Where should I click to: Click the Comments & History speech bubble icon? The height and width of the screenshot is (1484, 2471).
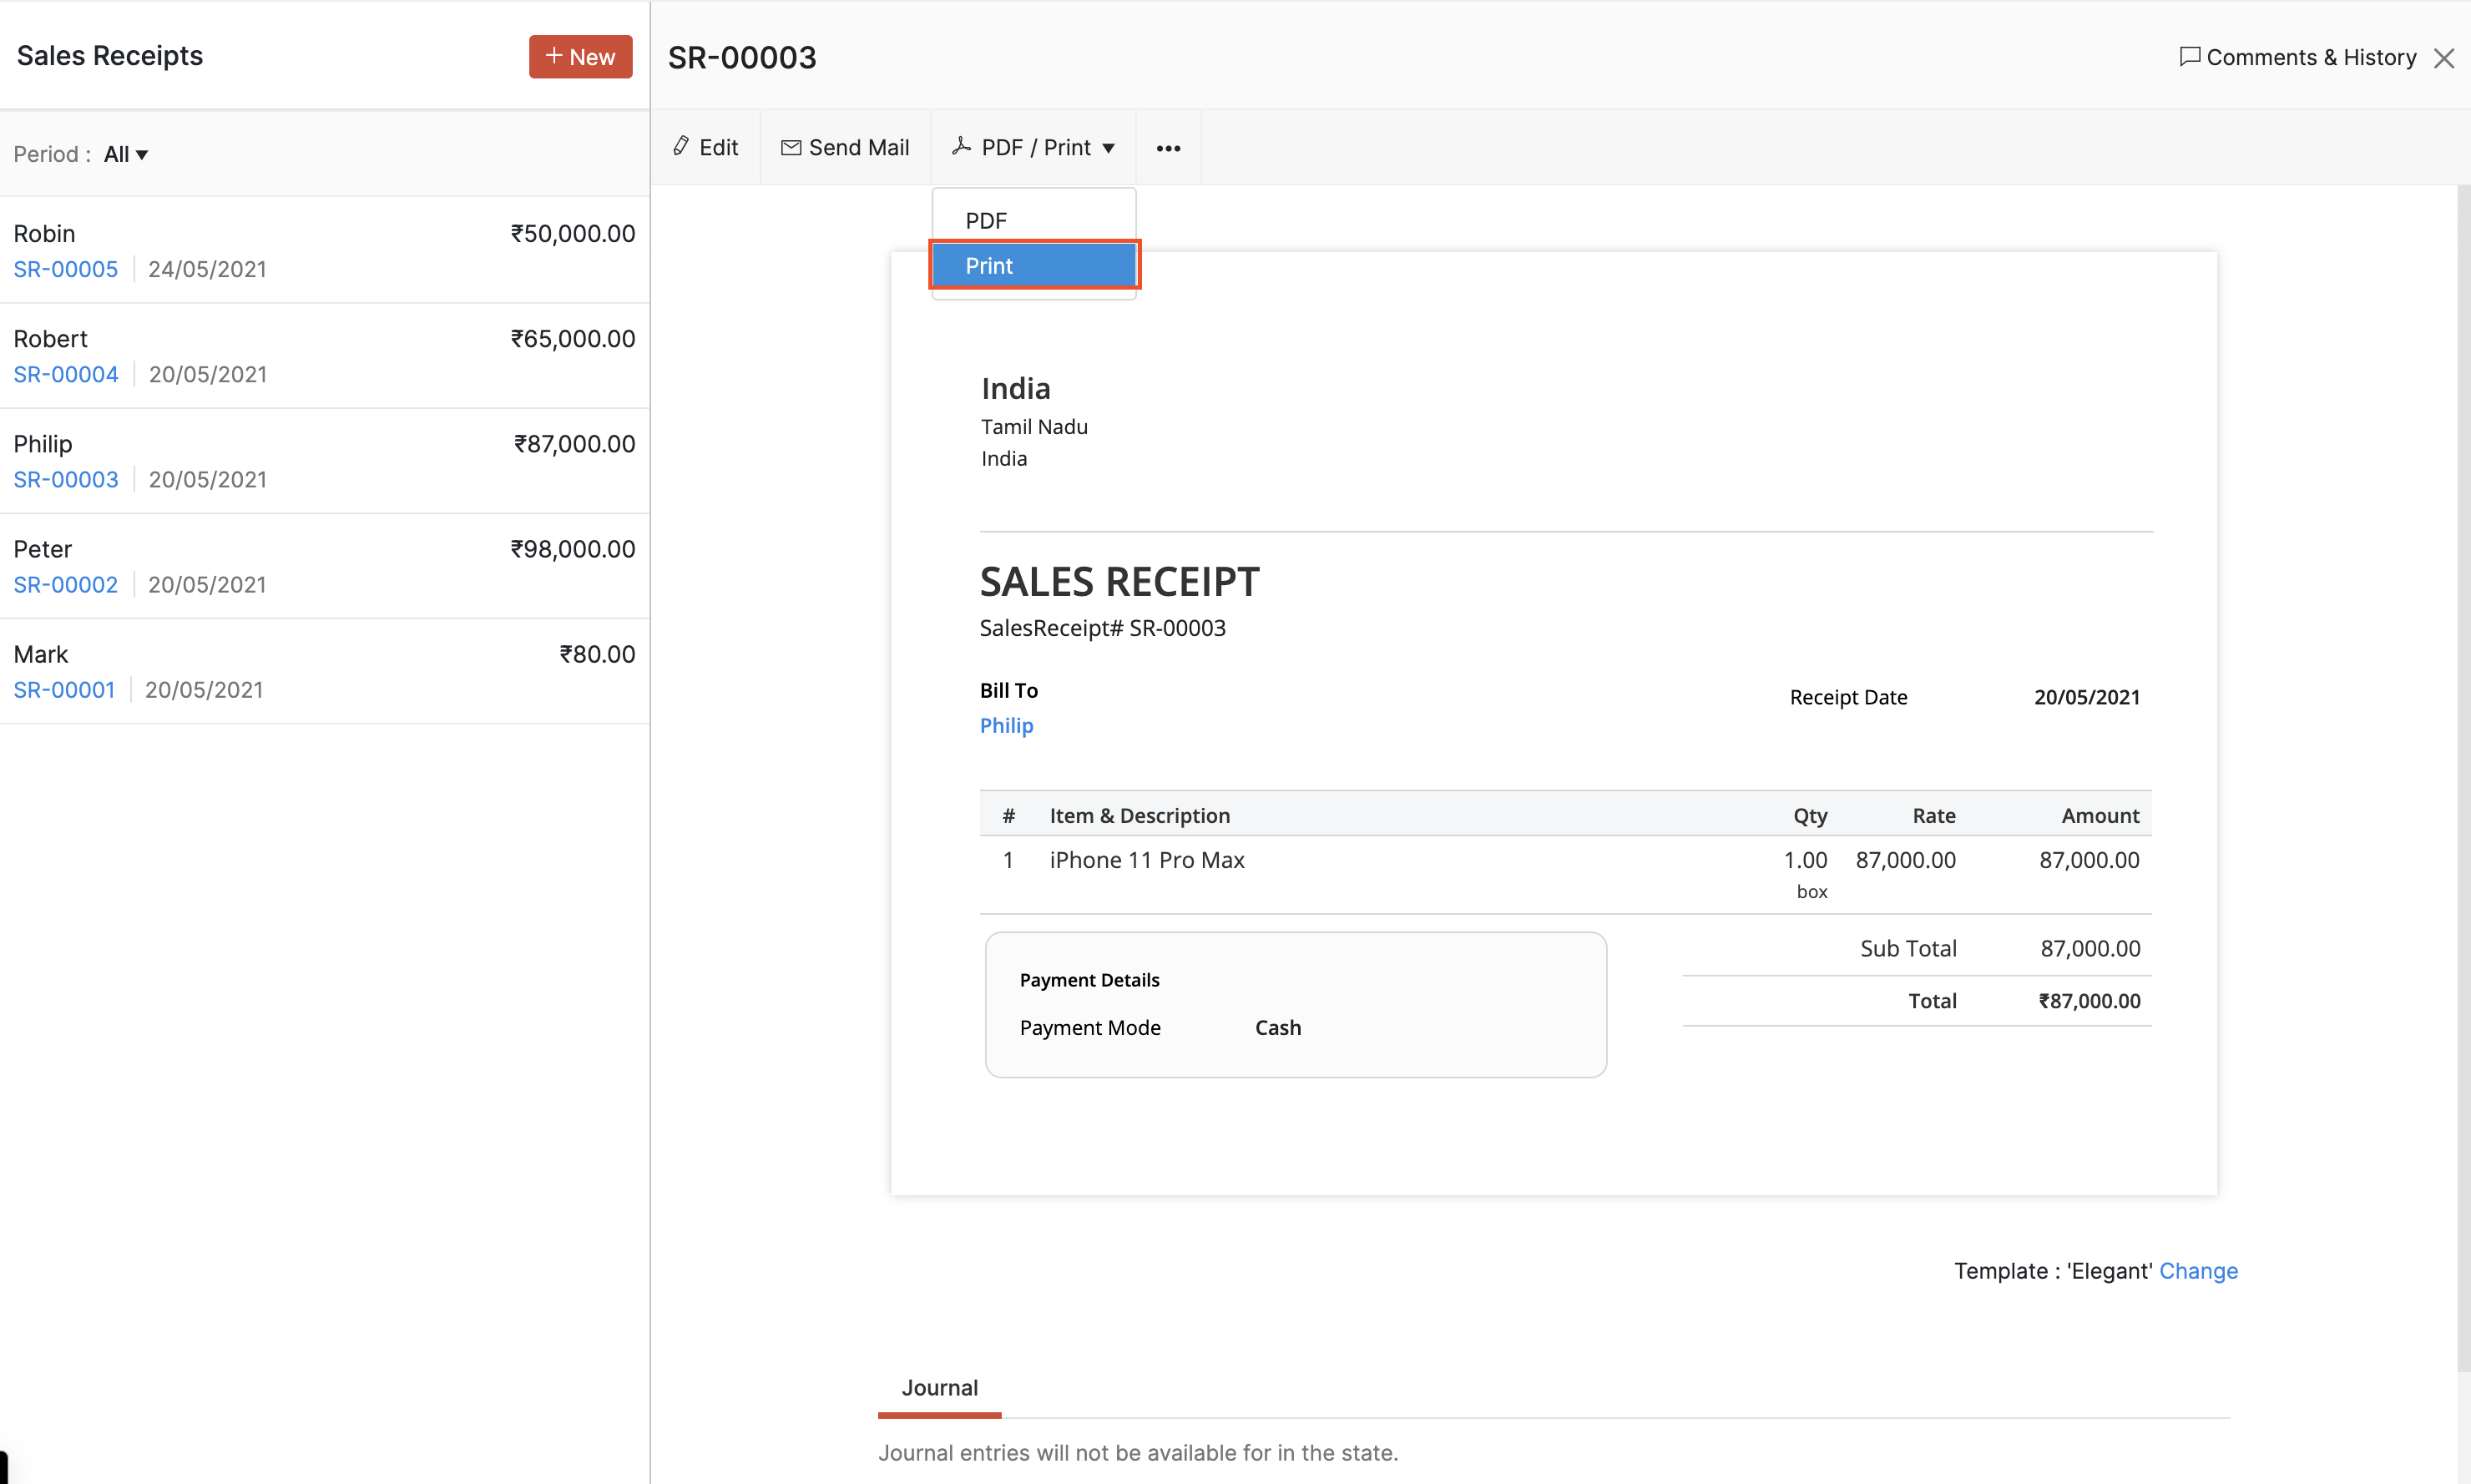[2189, 57]
